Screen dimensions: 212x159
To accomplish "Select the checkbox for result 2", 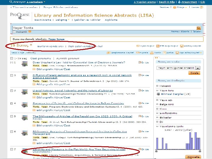I will (11, 75).
